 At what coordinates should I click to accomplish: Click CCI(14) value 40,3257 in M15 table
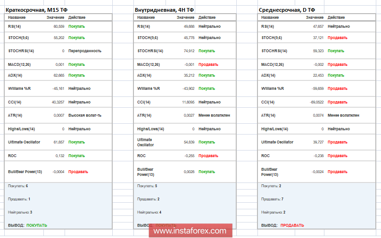tap(58, 102)
